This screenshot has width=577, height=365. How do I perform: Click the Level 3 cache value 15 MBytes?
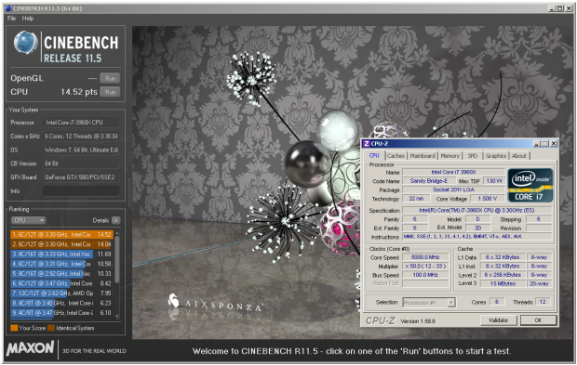pyautogui.click(x=503, y=283)
